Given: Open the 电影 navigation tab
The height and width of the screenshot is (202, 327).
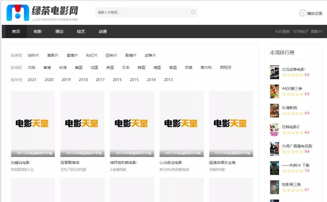Looking at the screenshot, I should click(38, 31).
